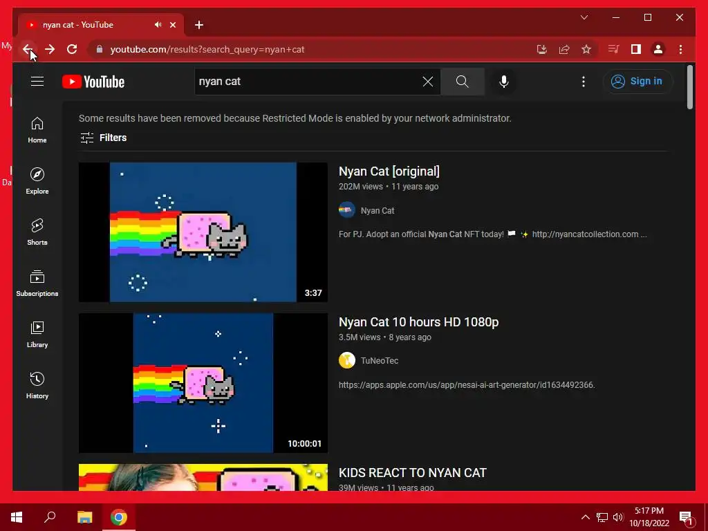The height and width of the screenshot is (531, 708).
Task: Open Library in the sidebar
Action: 37,334
